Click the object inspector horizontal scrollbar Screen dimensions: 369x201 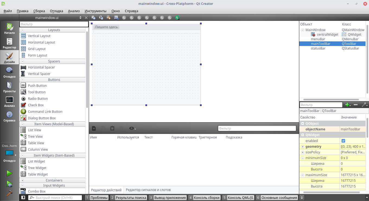click(x=330, y=100)
